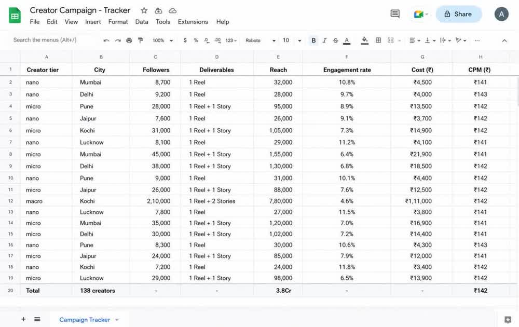Select the Campaign Tracker sheet tab
Viewport: 519px width, 327px height.
(85, 320)
